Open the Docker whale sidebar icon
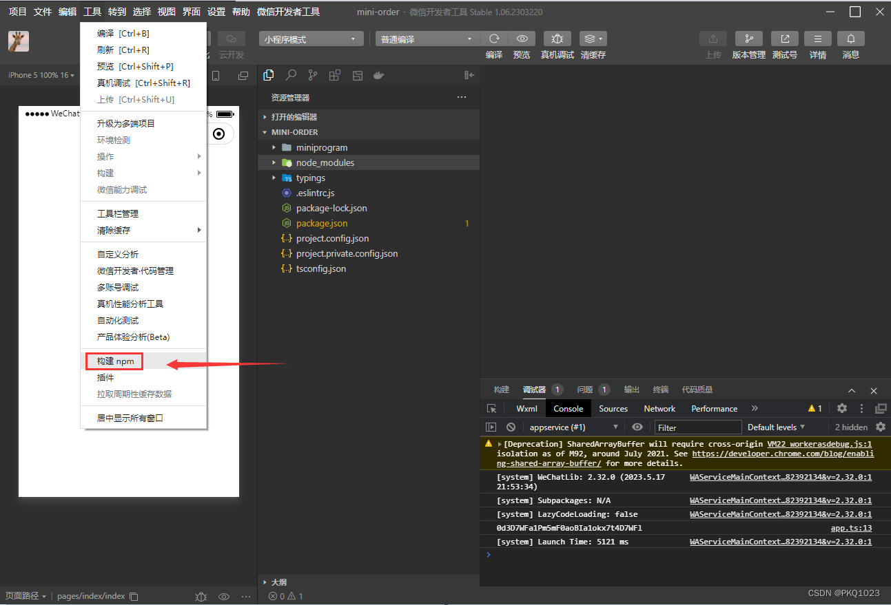Image resolution: width=891 pixels, height=605 pixels. click(378, 75)
